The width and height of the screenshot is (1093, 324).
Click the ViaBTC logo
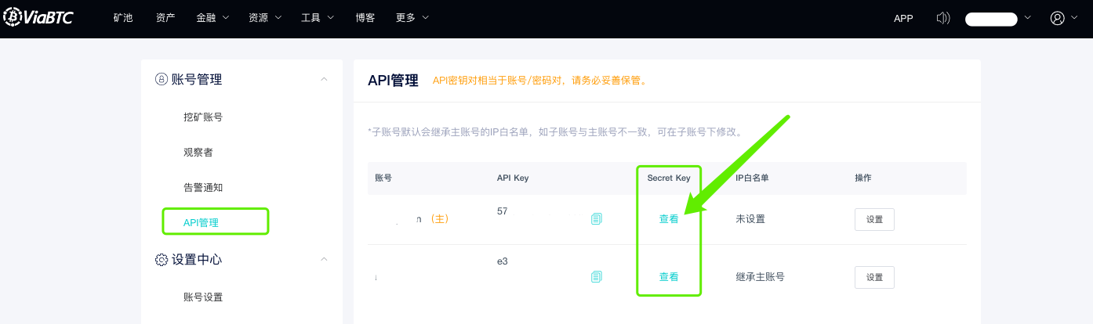[38, 17]
